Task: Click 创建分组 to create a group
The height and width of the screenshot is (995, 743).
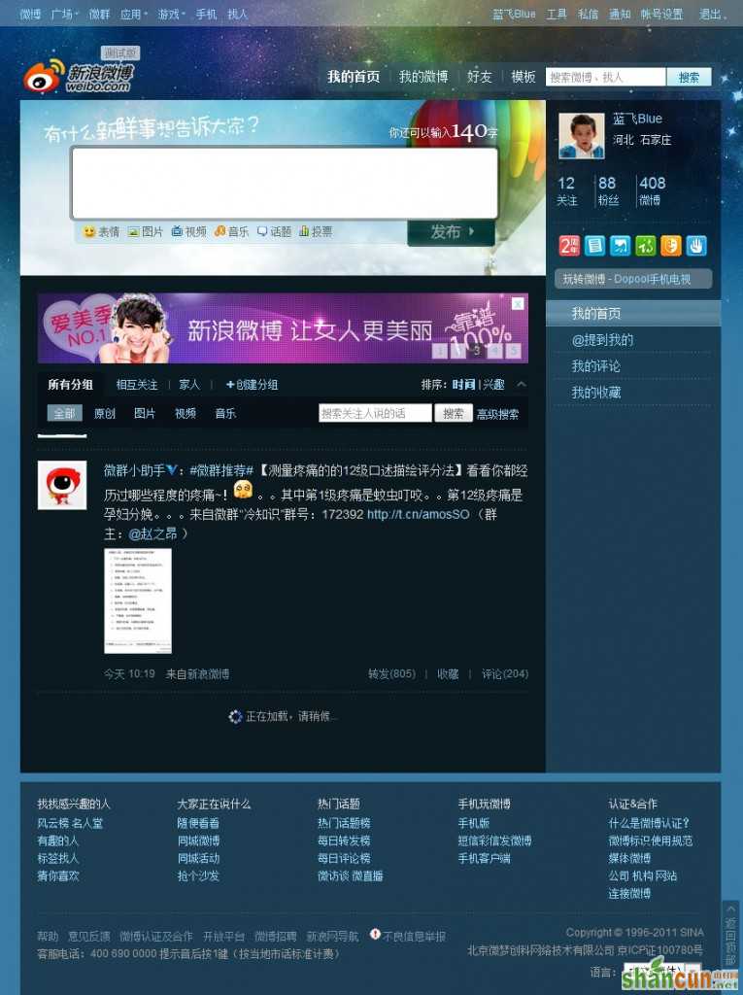Action: pos(252,385)
